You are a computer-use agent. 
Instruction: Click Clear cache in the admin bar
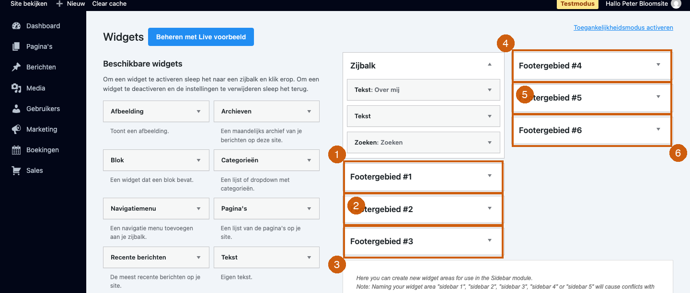pyautogui.click(x=110, y=4)
